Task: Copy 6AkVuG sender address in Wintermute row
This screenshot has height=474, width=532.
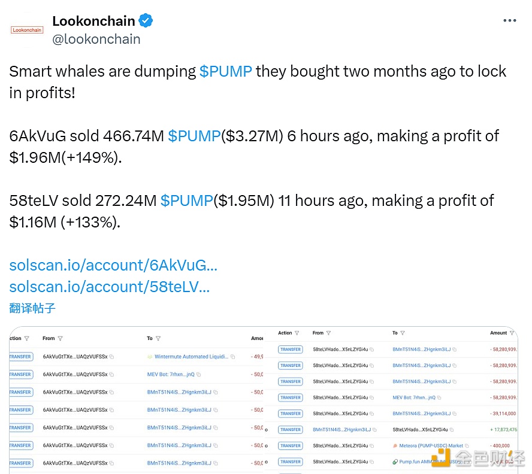Action: (111, 357)
